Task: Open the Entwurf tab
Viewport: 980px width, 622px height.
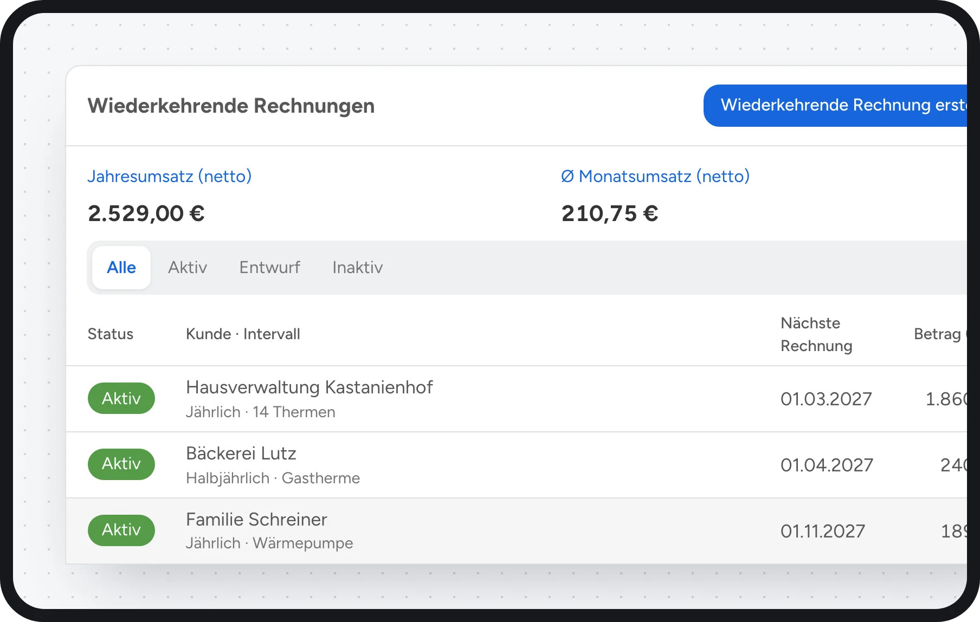Action: pyautogui.click(x=269, y=268)
